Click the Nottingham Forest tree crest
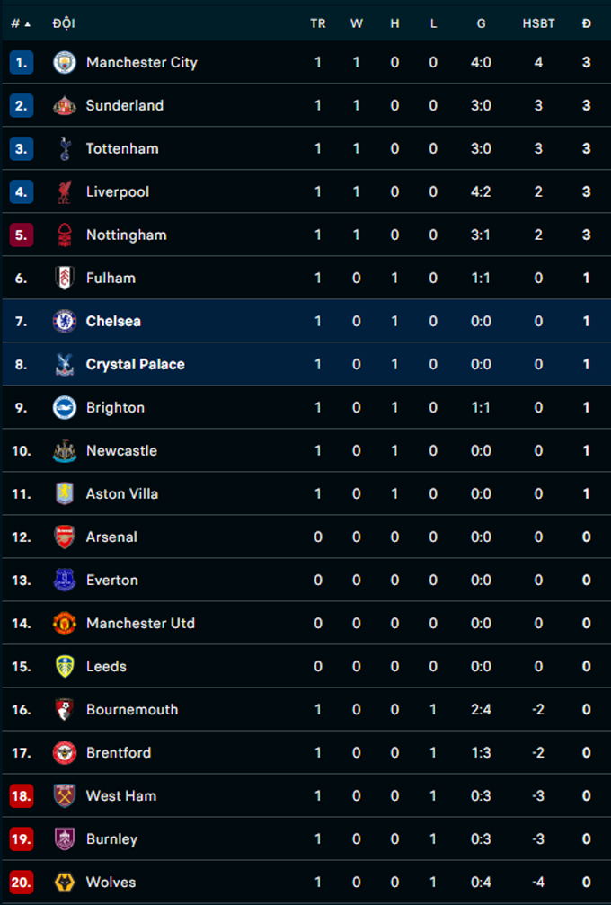The width and height of the screenshot is (611, 905). [x=65, y=235]
